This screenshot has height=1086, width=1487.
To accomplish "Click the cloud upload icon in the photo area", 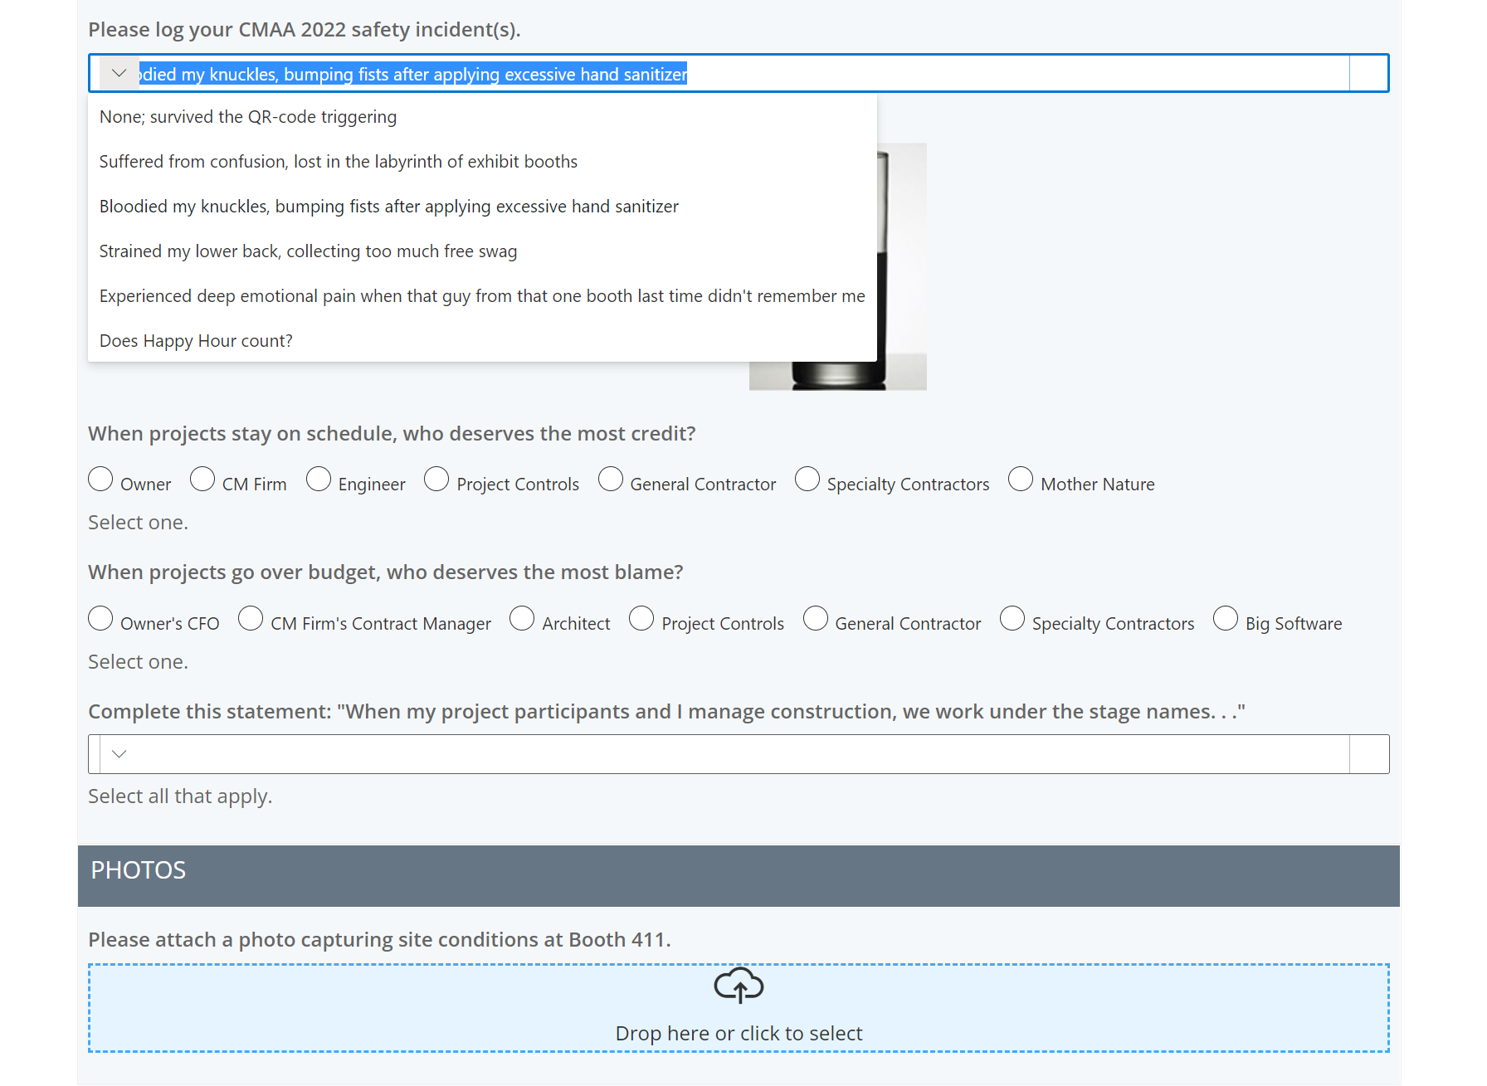I will [738, 986].
